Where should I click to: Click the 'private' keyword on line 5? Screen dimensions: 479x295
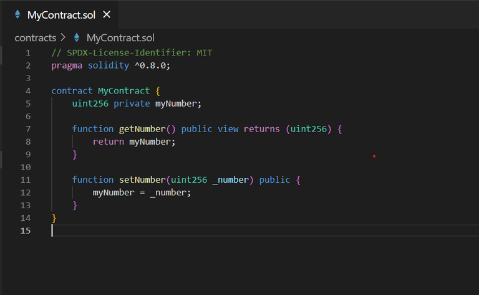(x=132, y=104)
